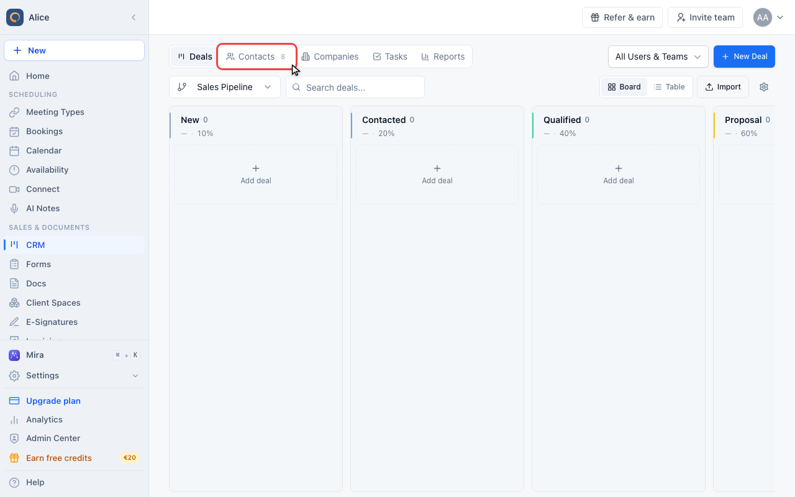Click the Availability clock icon

(x=14, y=170)
